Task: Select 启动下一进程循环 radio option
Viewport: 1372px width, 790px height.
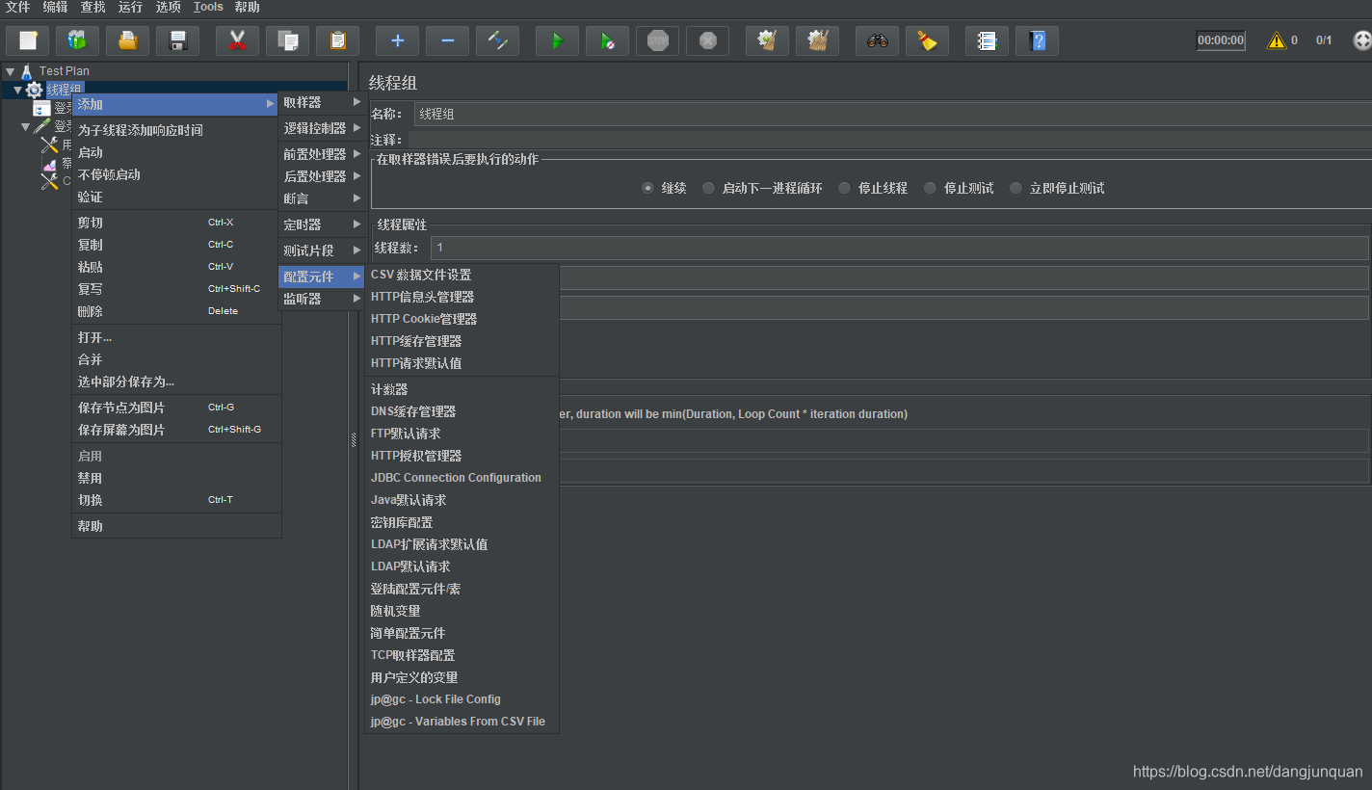Action: tap(709, 188)
